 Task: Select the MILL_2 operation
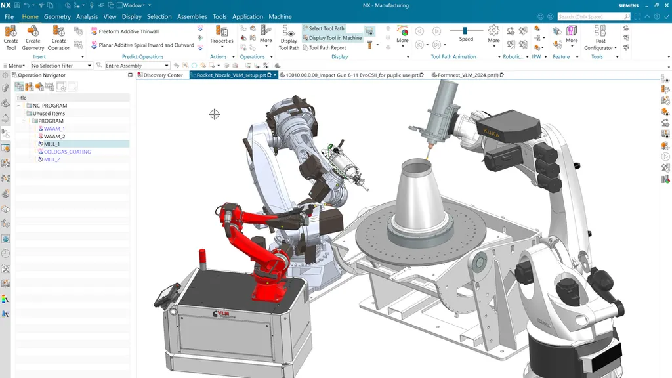pos(52,159)
